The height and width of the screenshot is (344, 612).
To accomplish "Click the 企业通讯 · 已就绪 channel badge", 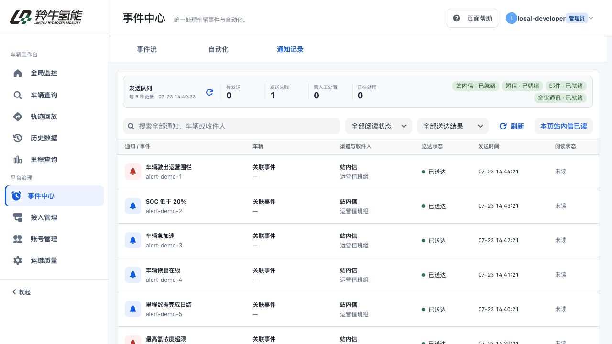I will point(560,98).
